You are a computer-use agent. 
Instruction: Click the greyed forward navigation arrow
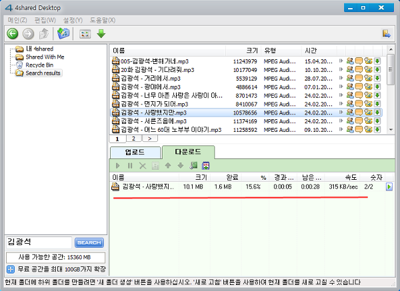pyautogui.click(x=28, y=34)
